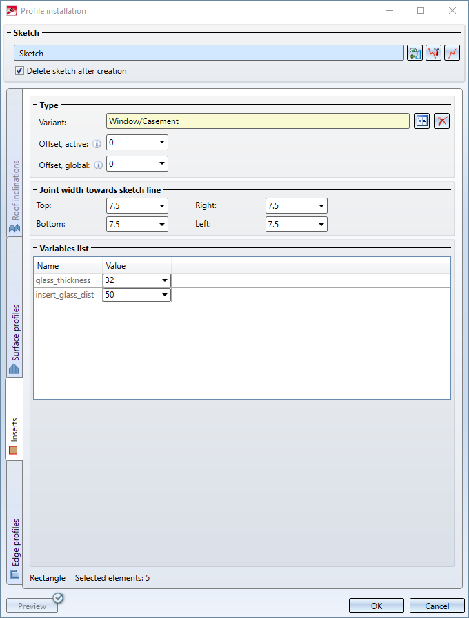Click the process sketch hammer icon
The height and width of the screenshot is (618, 469).
click(434, 53)
